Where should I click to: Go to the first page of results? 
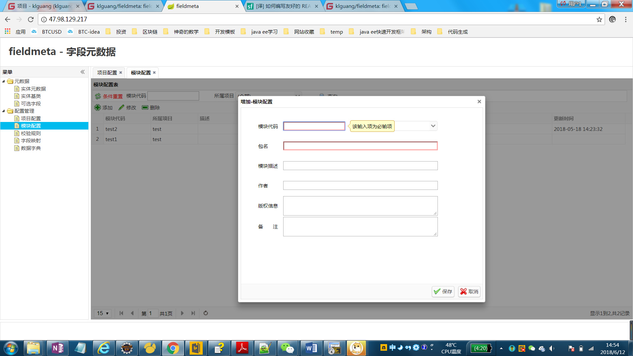121,313
